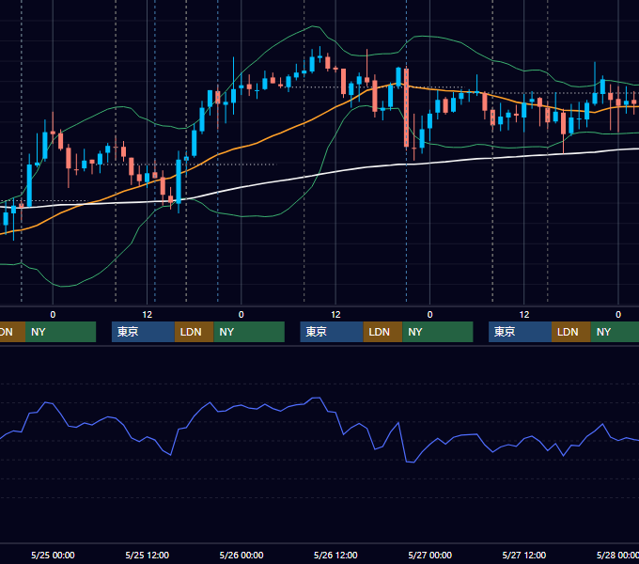Click hour label 12 above 5/27 12:00
The height and width of the screenshot is (564, 639).
pyautogui.click(x=524, y=315)
